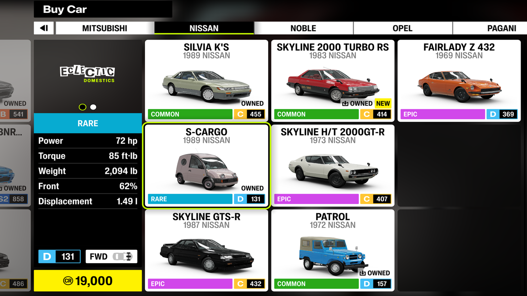
Task: Click the C 407 rating on Skyline H/T
Action: tap(375, 199)
